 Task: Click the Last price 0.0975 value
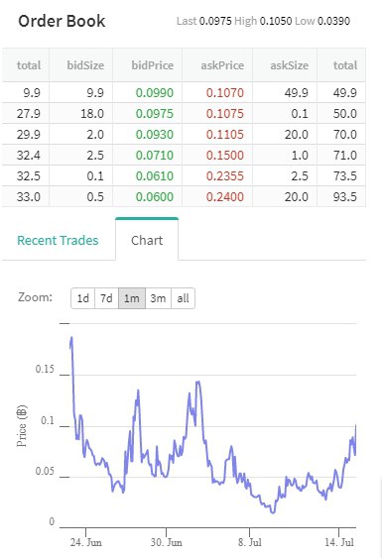[215, 21]
